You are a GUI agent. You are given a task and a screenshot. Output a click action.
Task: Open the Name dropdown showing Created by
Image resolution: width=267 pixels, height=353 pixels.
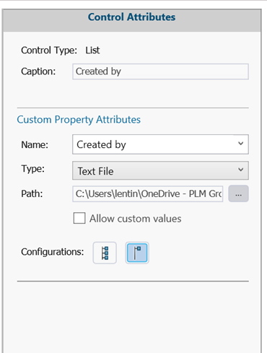(160, 144)
